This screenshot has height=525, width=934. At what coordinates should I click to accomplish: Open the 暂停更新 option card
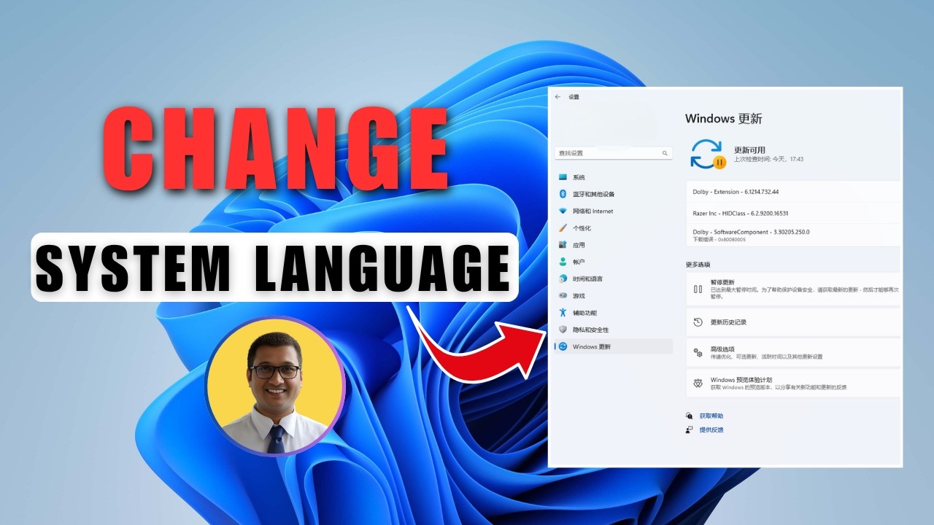793,289
